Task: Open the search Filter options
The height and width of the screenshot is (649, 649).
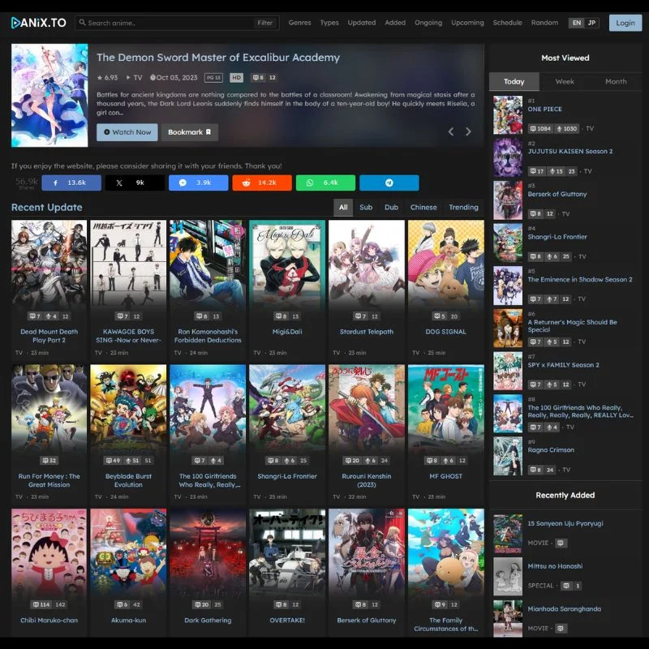Action: pyautogui.click(x=265, y=23)
